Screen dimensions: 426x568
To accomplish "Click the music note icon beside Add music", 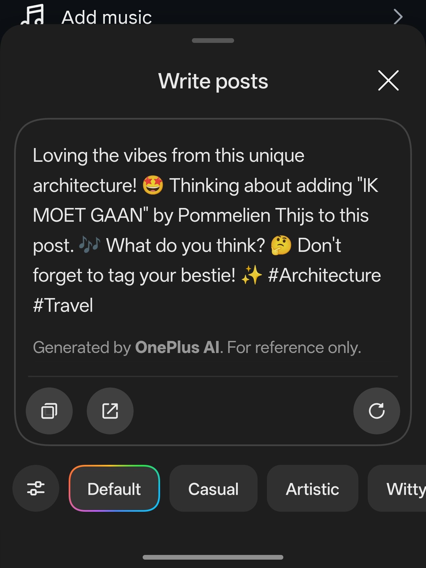I will tap(32, 15).
